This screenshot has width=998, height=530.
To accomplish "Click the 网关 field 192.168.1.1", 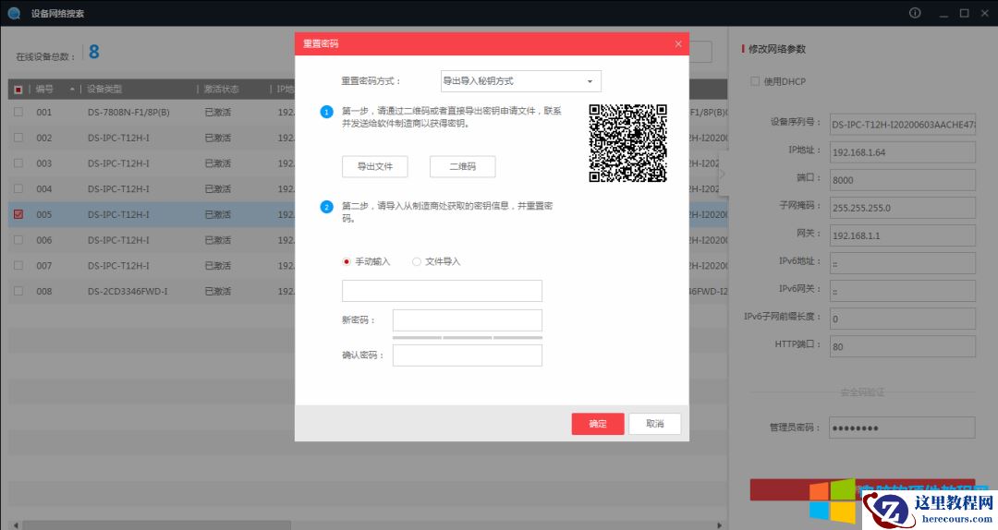I will pyautogui.click(x=903, y=235).
